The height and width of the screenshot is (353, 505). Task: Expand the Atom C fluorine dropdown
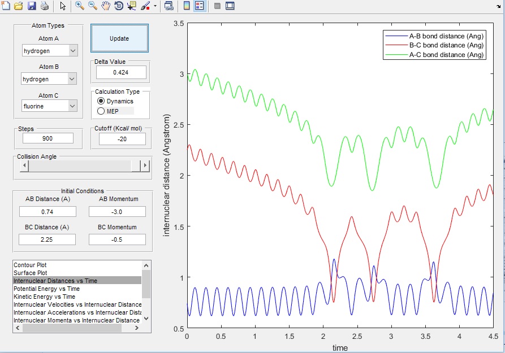click(50, 106)
